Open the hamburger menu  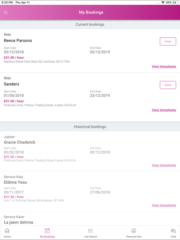[x=6, y=12]
